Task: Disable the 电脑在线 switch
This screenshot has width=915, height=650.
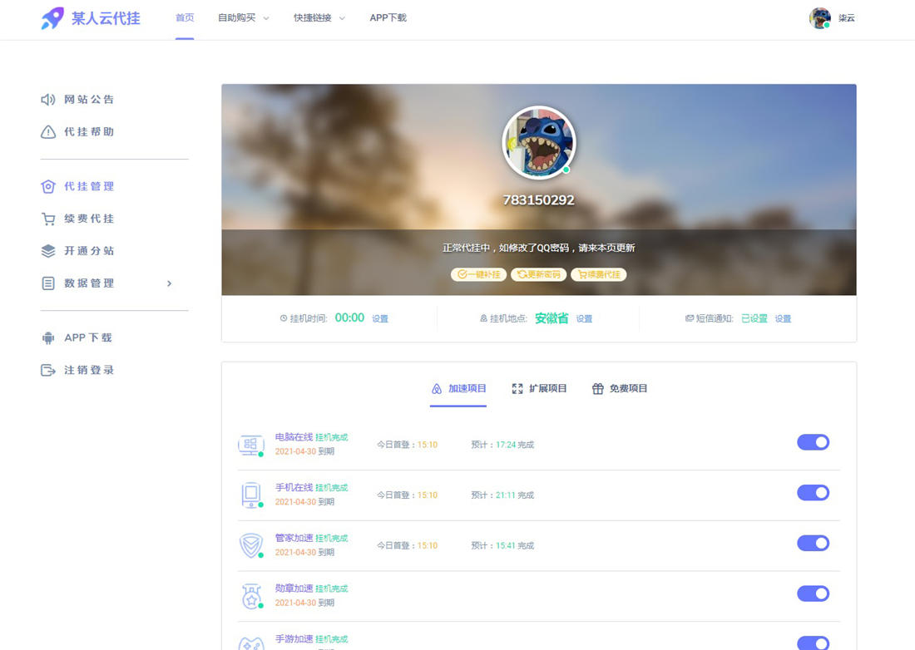Action: 813,442
